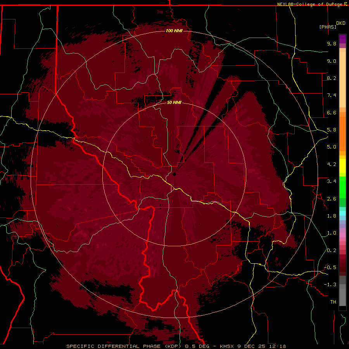Select the 5.8 legend value
The width and height of the screenshot is (349, 349).
click(x=332, y=130)
